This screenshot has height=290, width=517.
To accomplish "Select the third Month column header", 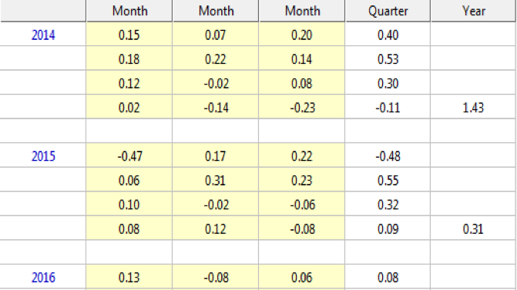I will click(302, 11).
